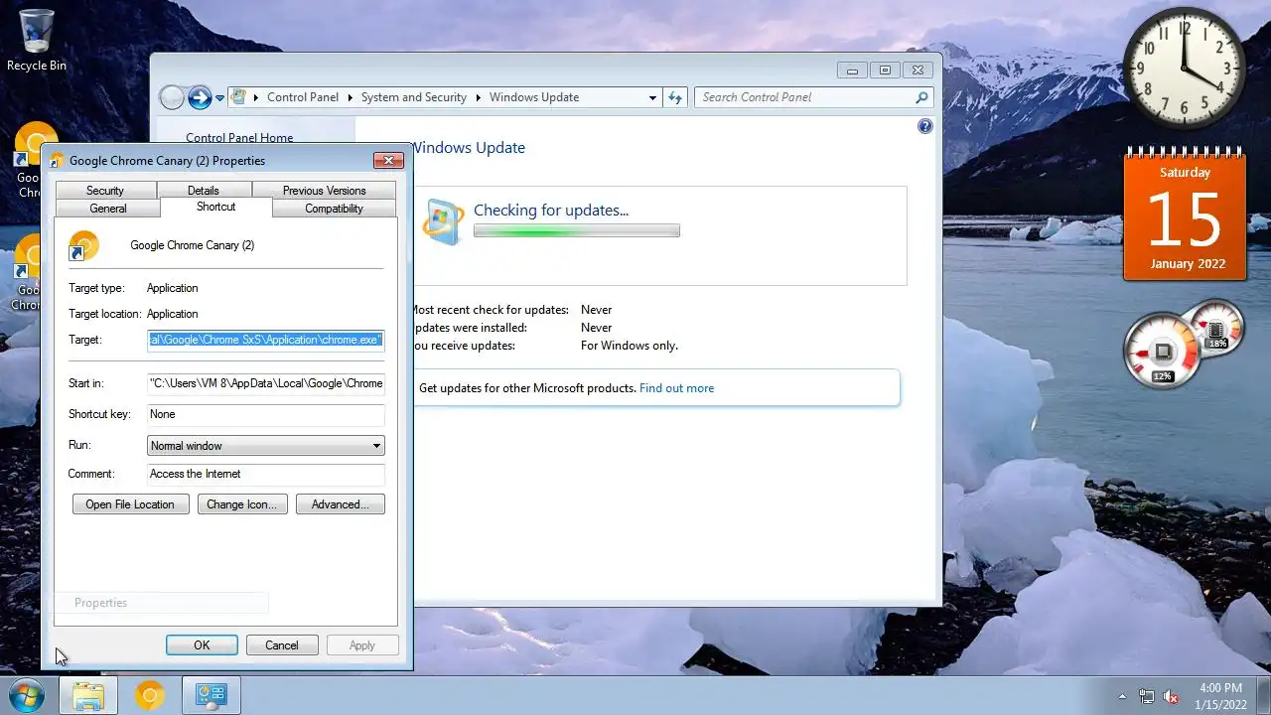Click the calendar gadget showing Saturday 15
The image size is (1271, 715).
pos(1185,214)
